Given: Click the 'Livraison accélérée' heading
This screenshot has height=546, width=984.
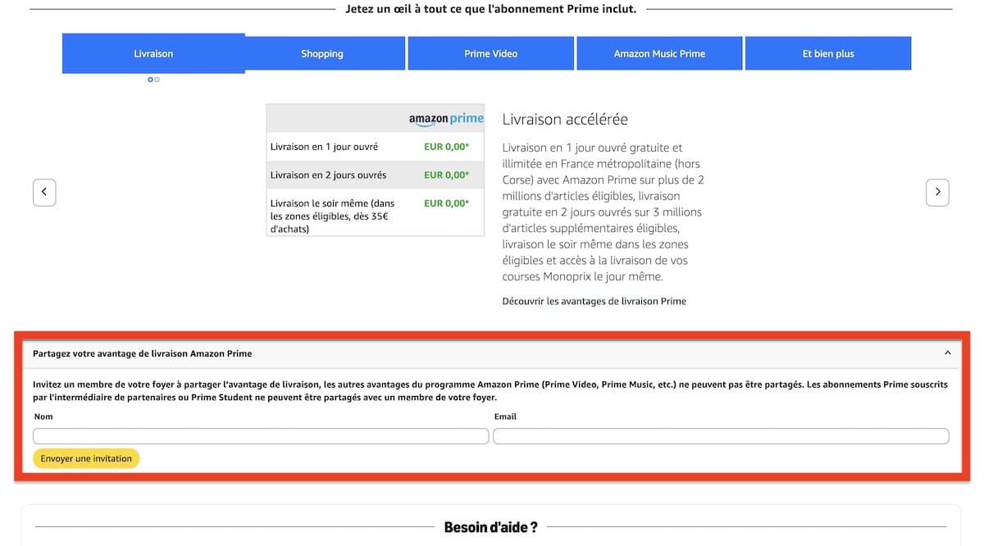Looking at the screenshot, I should coord(565,119).
